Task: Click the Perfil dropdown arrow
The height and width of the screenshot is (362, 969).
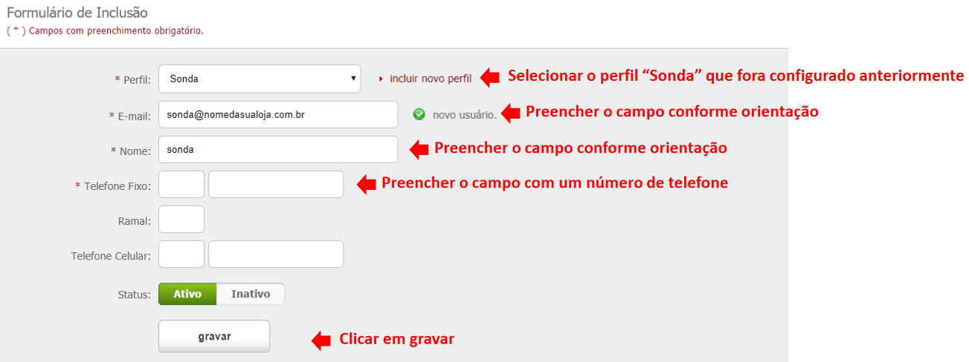Action: [352, 79]
